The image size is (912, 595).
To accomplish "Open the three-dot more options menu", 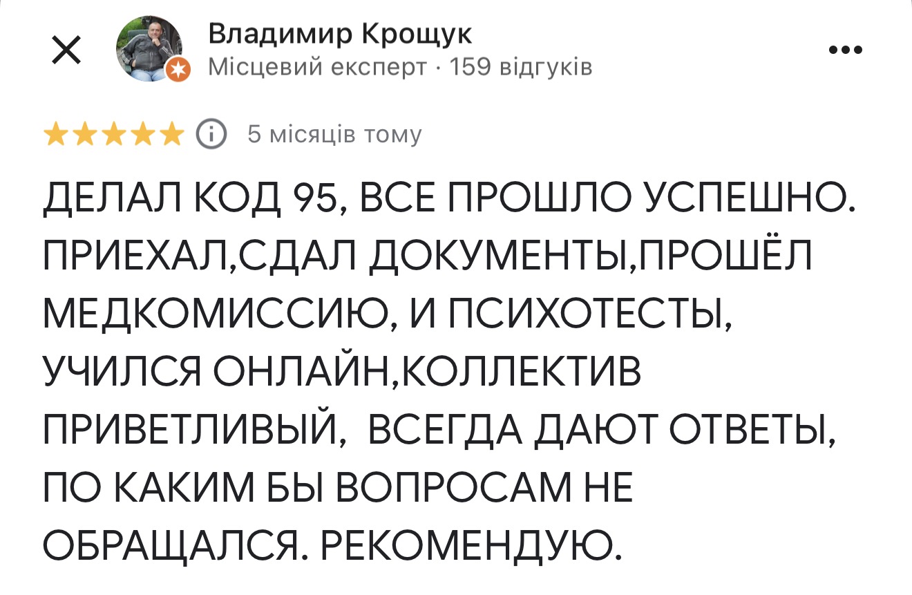I will (x=845, y=50).
